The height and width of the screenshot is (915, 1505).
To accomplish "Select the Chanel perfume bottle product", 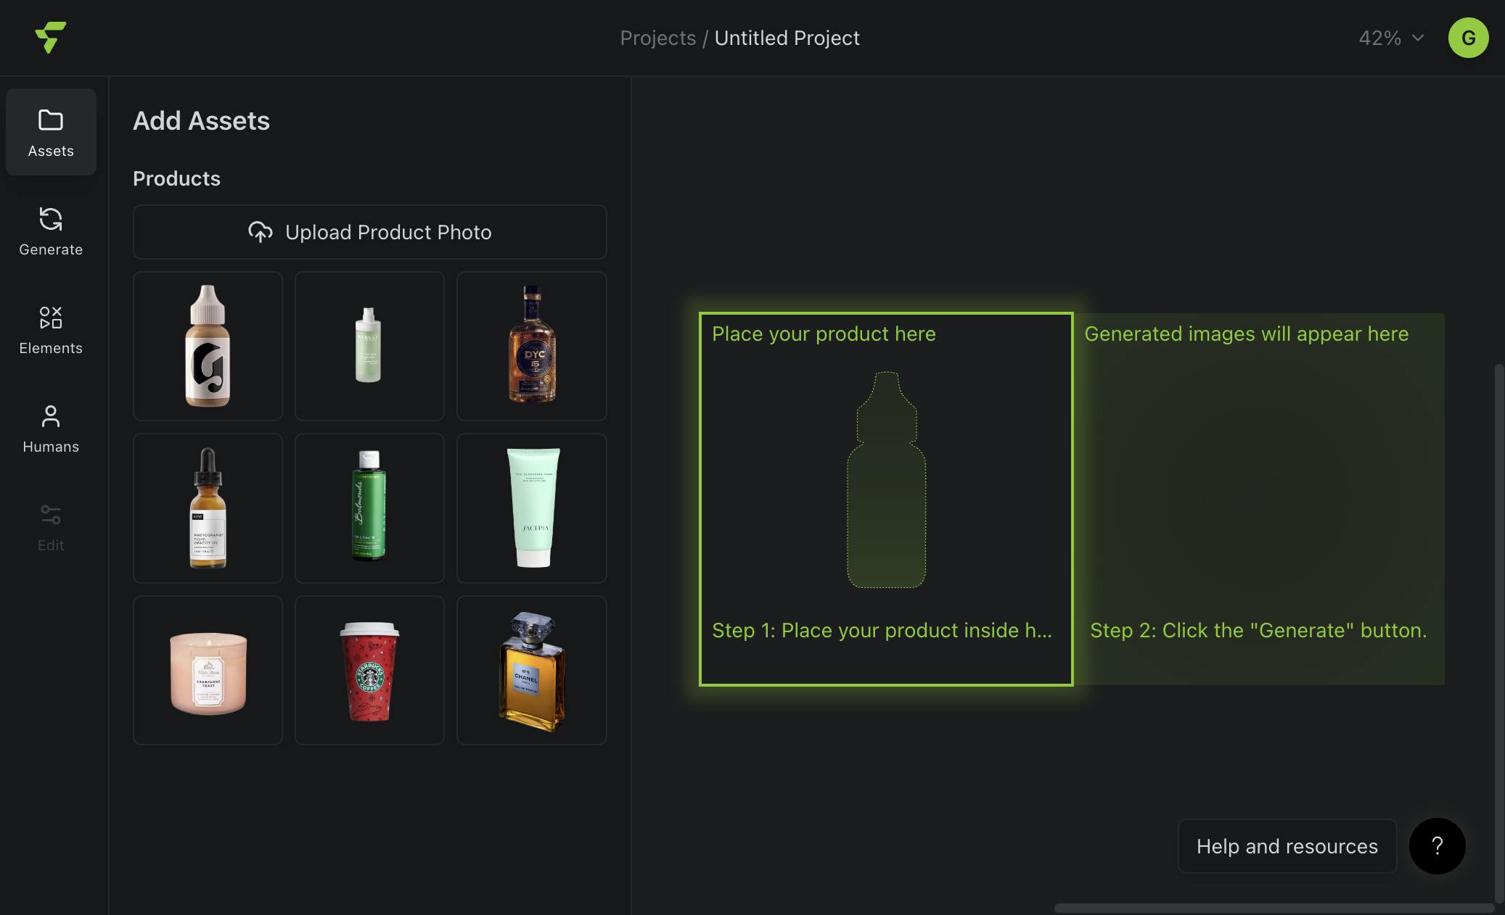I will click(531, 670).
